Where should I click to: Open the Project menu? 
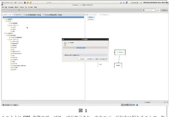22,7
